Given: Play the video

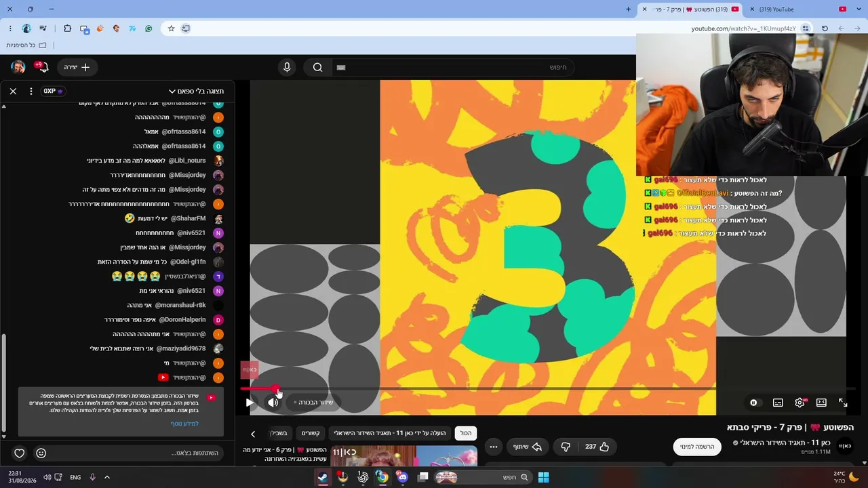Looking at the screenshot, I should [x=250, y=403].
